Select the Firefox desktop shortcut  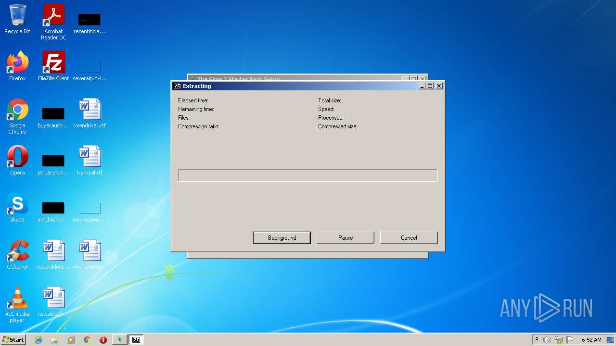(x=17, y=66)
